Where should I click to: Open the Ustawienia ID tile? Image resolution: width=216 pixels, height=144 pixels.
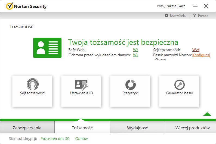(x=81, y=91)
